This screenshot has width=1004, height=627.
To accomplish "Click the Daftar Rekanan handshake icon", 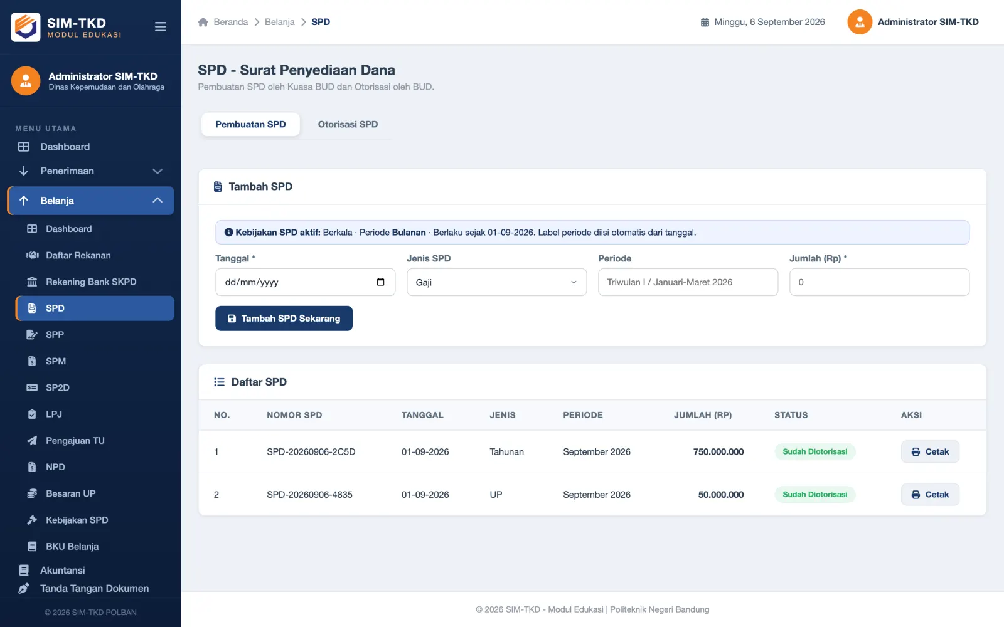I will pos(32,255).
